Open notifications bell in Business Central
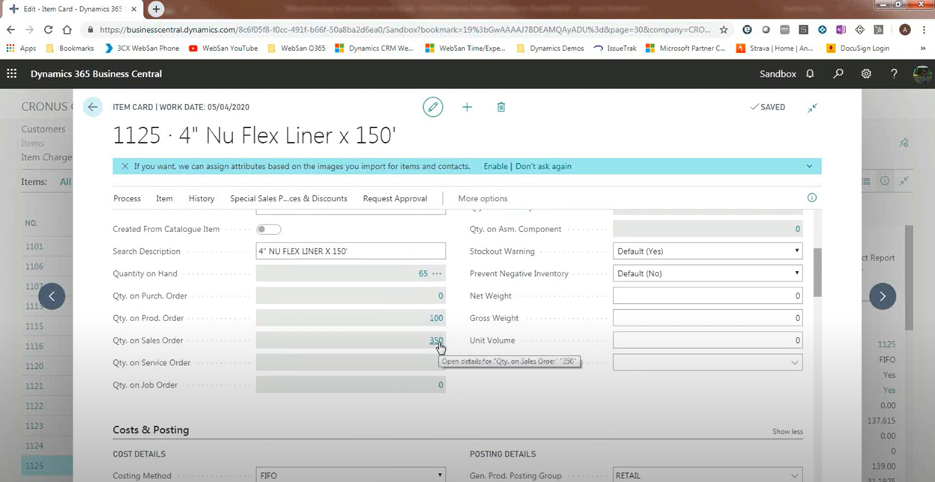This screenshot has height=482, width=935. pos(810,73)
